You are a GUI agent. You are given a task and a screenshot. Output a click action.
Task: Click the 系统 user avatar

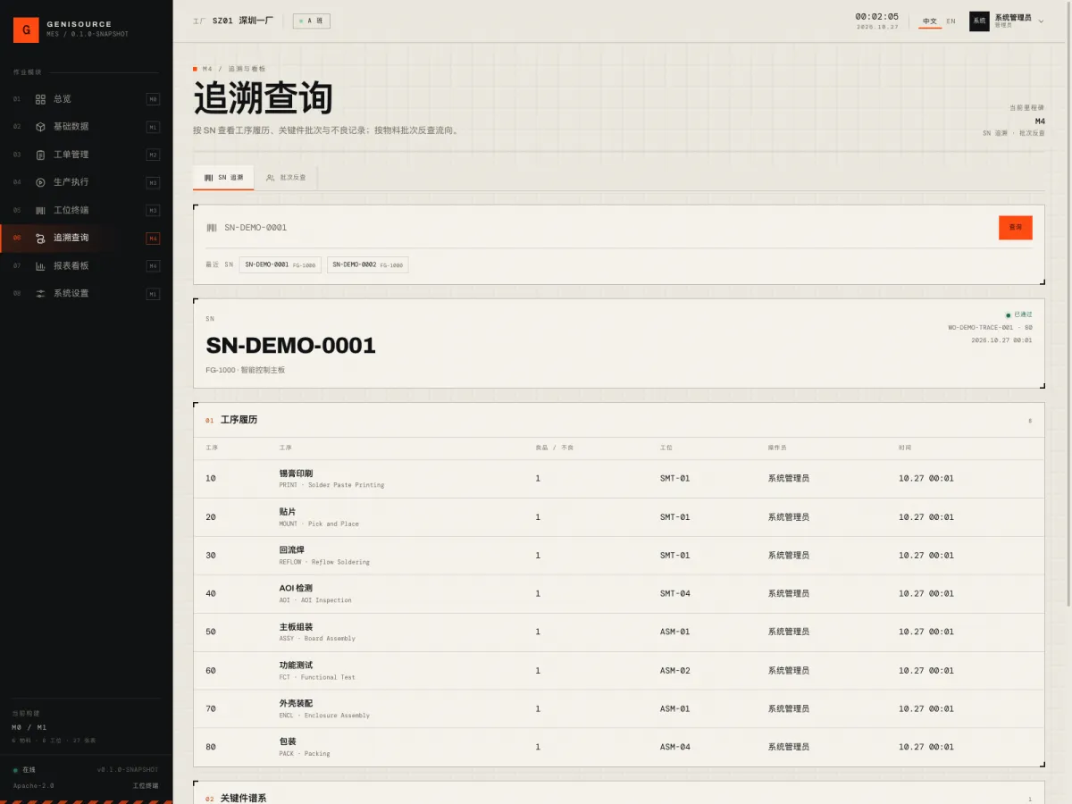[979, 21]
